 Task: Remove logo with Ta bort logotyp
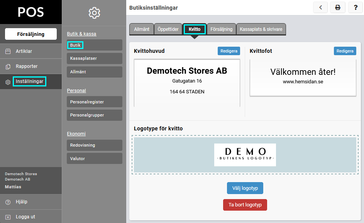point(245,205)
